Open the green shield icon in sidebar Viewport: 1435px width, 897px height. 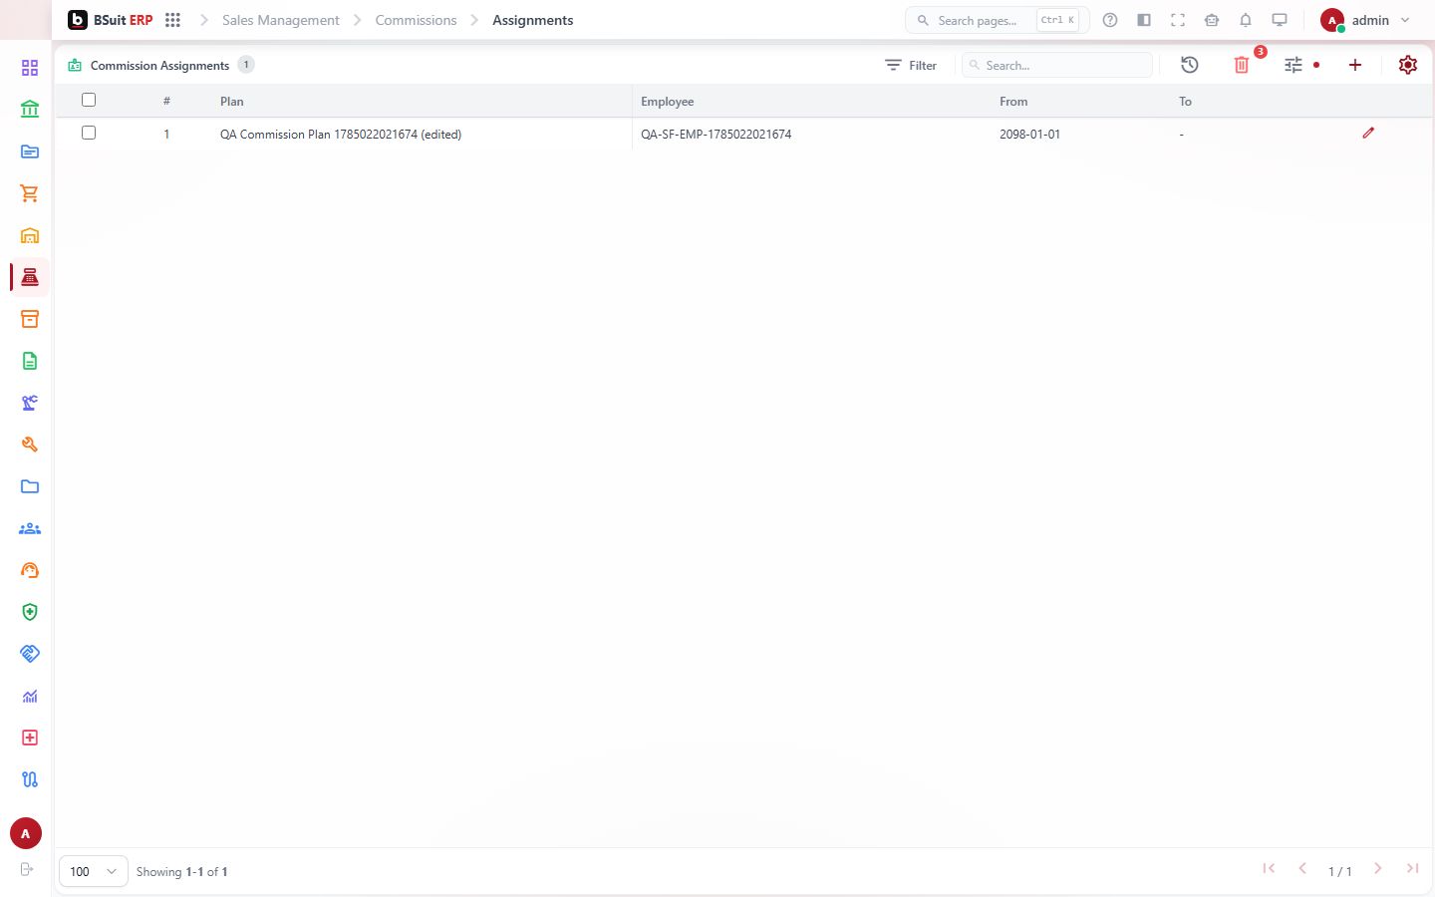coord(30,612)
